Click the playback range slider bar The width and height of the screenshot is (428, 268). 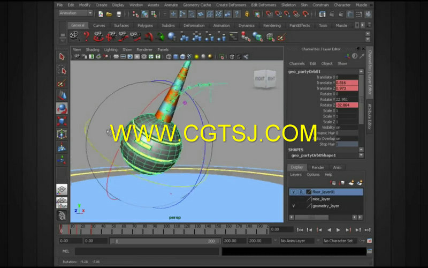click(165, 241)
